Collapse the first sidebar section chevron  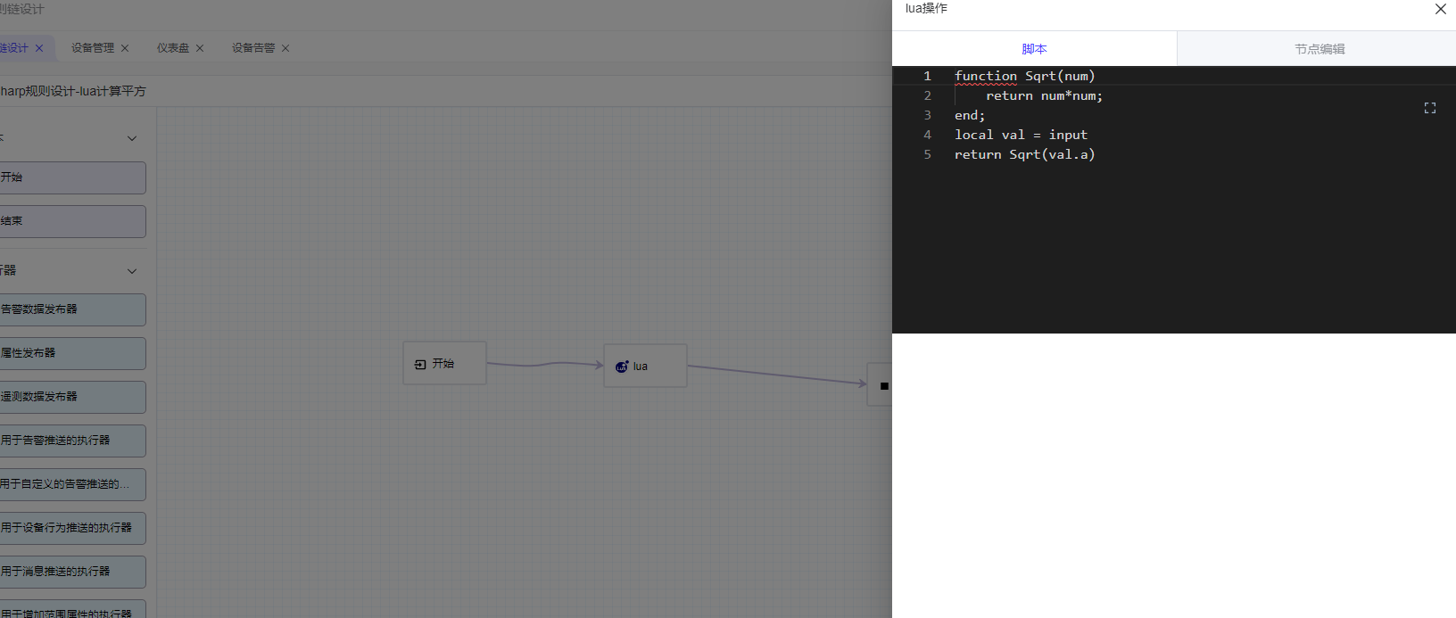tap(132, 138)
